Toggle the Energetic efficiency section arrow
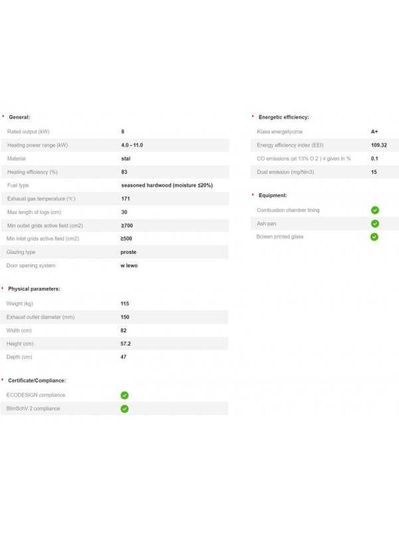Image resolution: width=399 pixels, height=533 pixels. tap(253, 117)
